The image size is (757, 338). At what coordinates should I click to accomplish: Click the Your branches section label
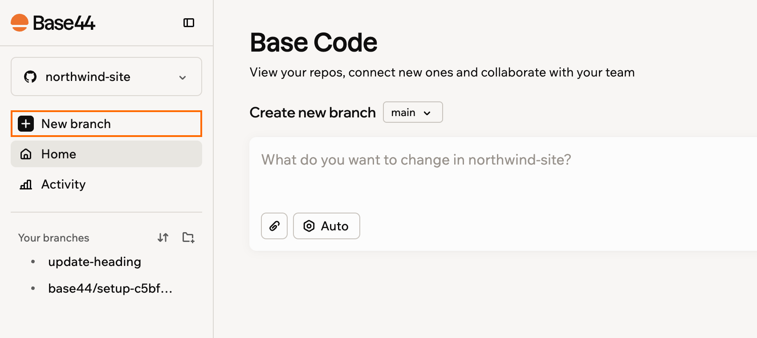54,238
